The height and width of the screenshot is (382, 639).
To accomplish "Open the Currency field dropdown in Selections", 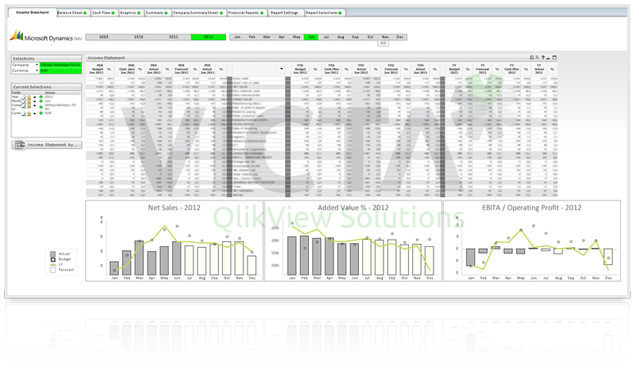I will click(37, 70).
